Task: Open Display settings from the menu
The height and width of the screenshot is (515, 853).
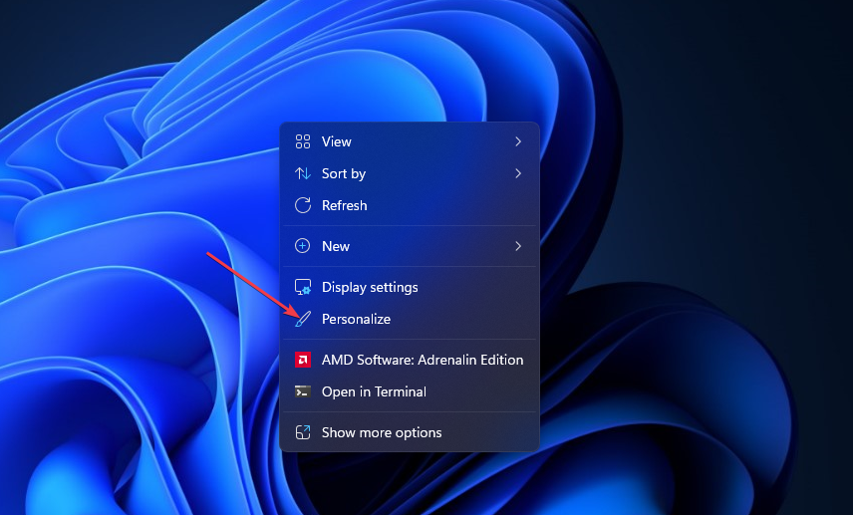Action: 410,287
